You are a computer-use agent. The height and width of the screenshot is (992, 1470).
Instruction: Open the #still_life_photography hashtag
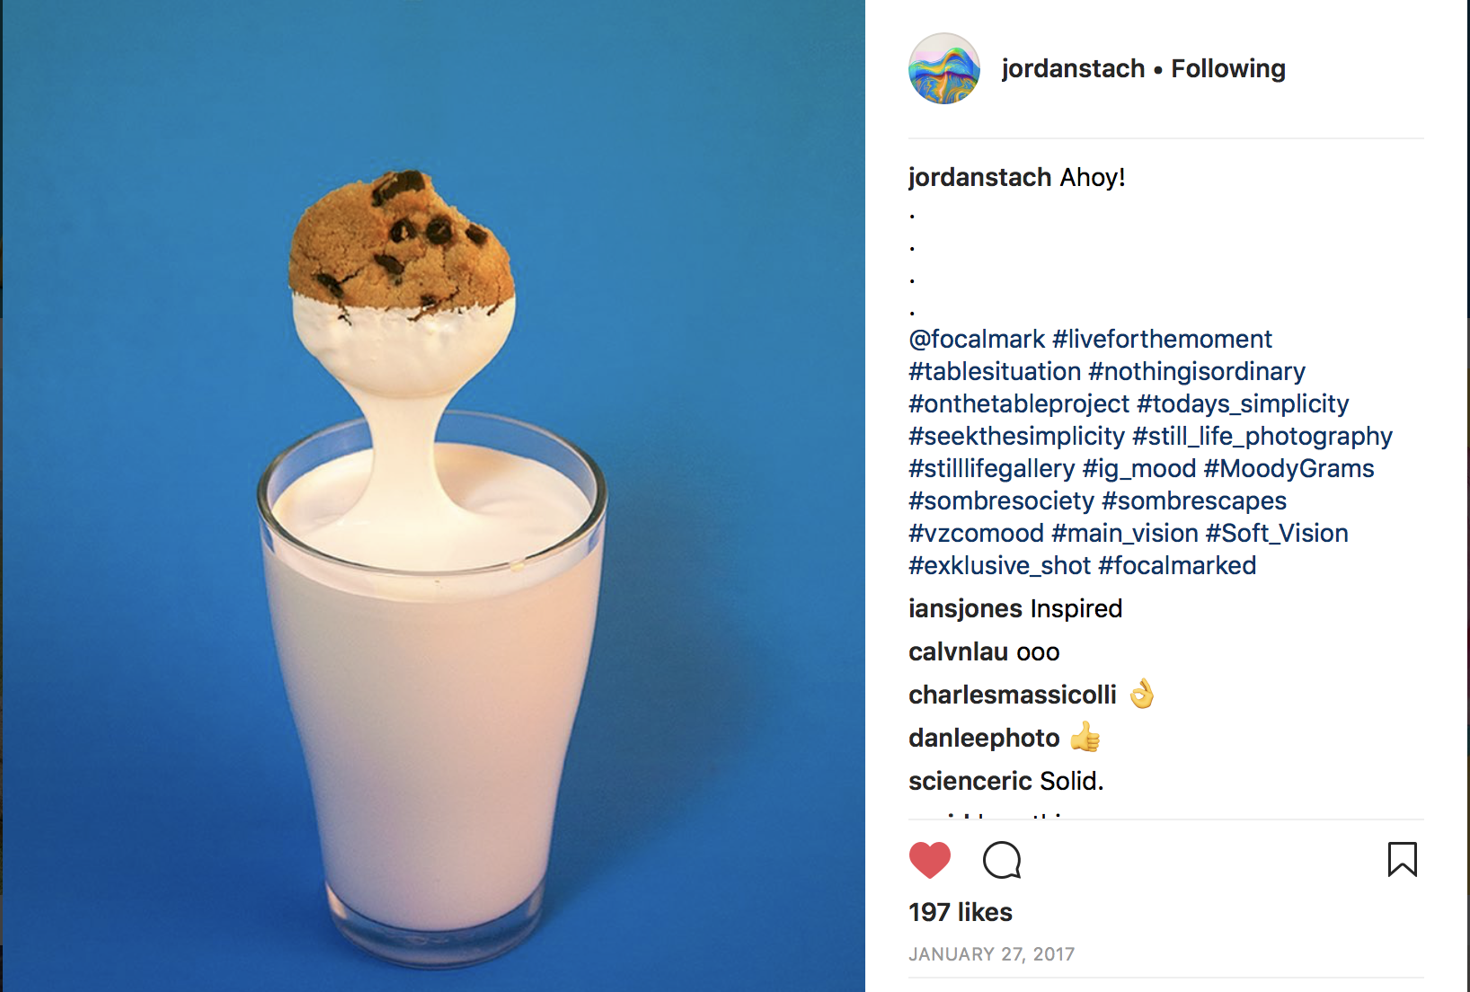pos(1262,436)
